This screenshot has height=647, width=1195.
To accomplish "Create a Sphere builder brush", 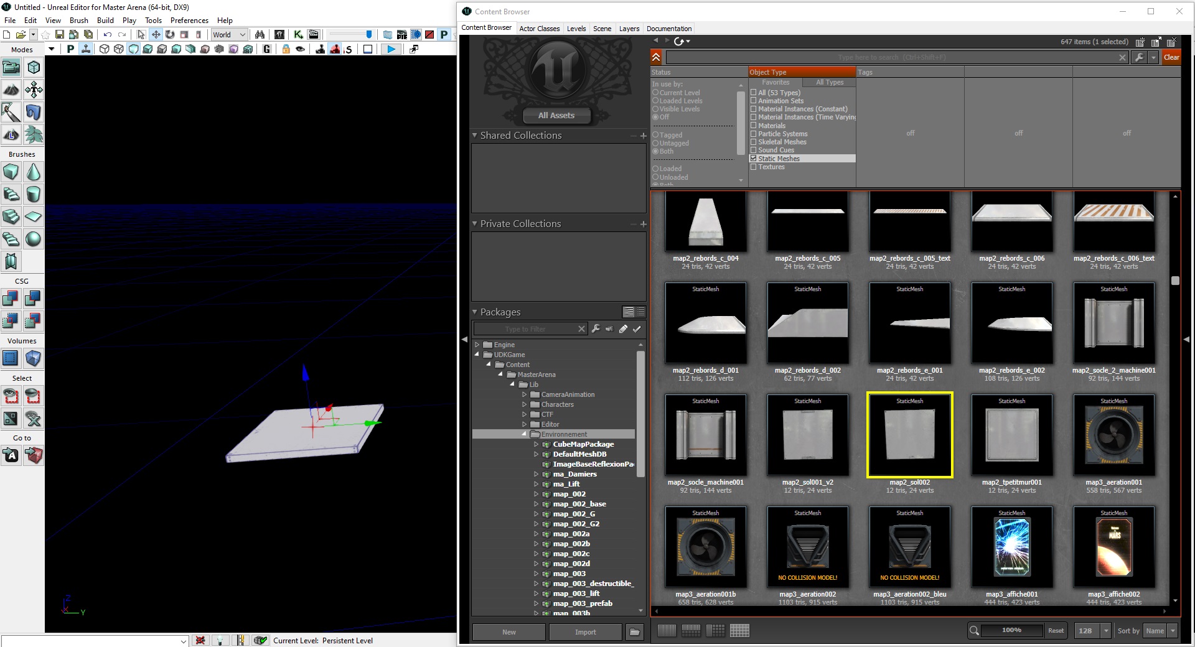I will click(34, 239).
